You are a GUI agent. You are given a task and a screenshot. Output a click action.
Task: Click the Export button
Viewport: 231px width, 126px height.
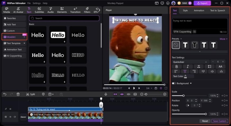tap(202, 3)
